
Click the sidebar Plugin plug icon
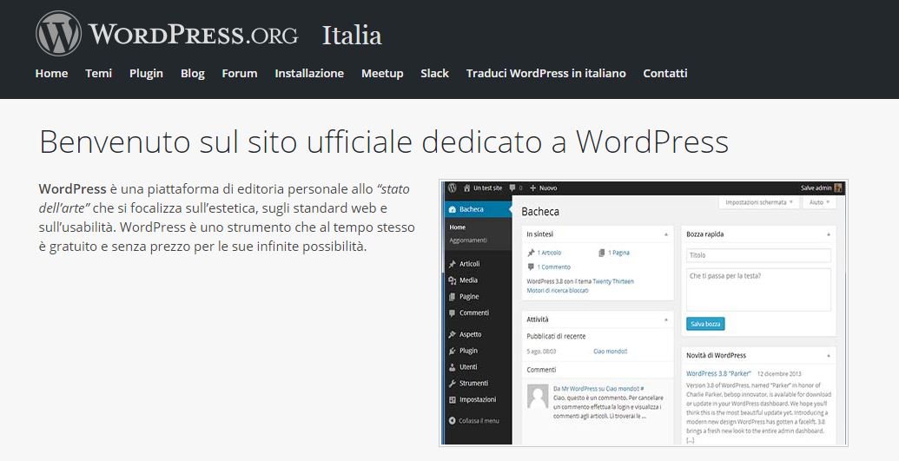pos(452,351)
